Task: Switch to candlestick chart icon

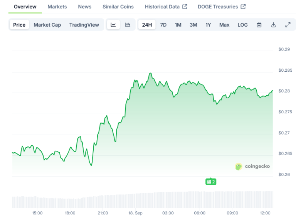Action: [x=128, y=25]
